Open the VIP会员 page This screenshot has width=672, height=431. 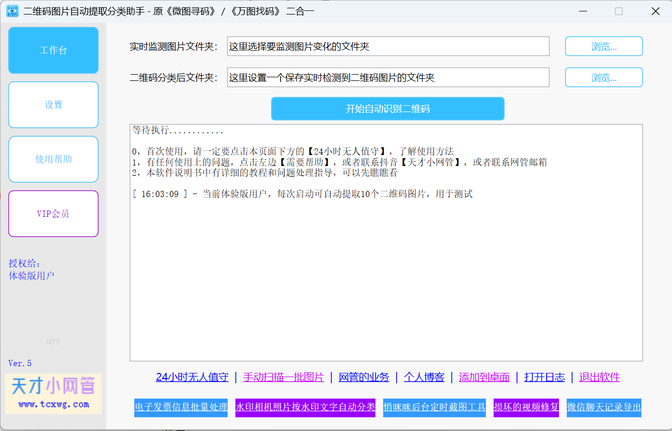click(x=53, y=213)
